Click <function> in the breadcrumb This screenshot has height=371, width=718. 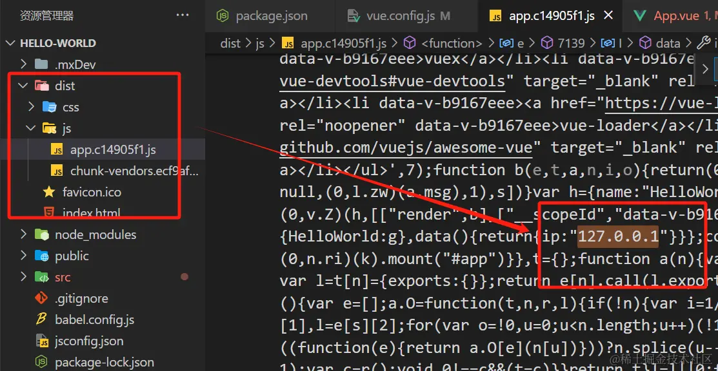[452, 43]
